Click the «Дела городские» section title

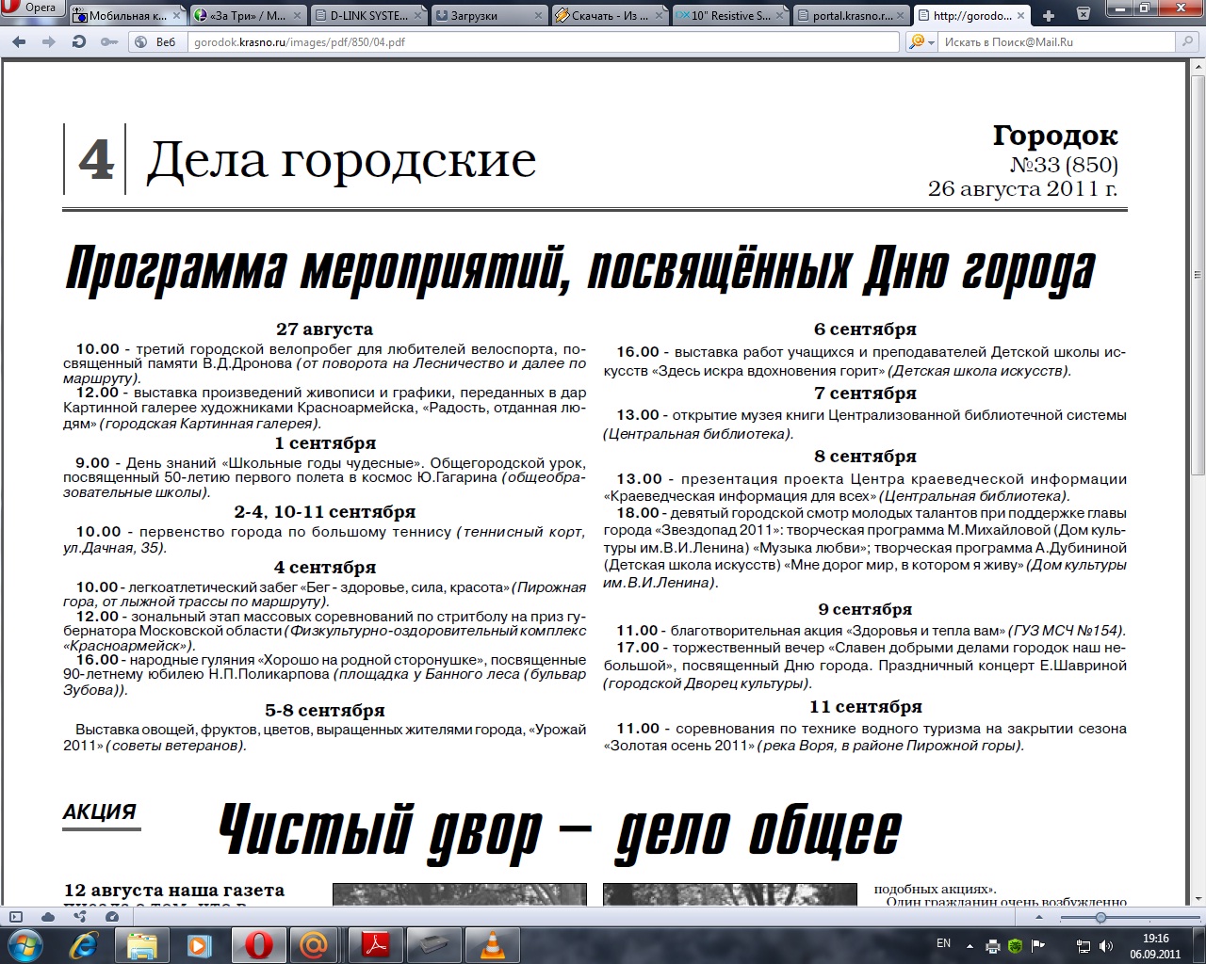pyautogui.click(x=341, y=159)
